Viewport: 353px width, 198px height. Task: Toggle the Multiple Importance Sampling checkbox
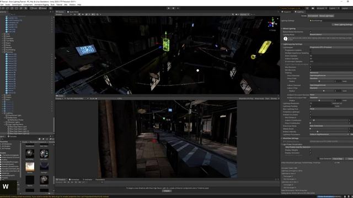click(x=311, y=53)
